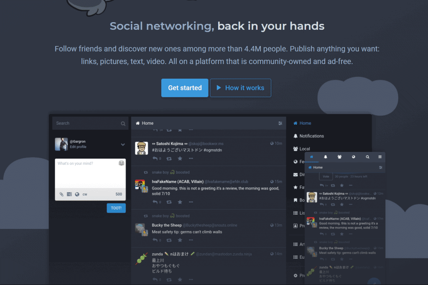This screenshot has width=428, height=285.
Task: Open the hamburger menu in mobile preview
Action: click(x=380, y=157)
